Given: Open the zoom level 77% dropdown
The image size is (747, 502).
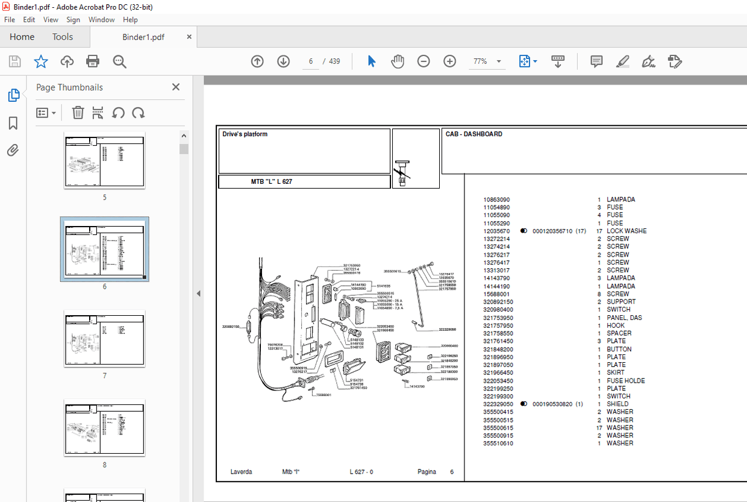Looking at the screenshot, I should [487, 61].
